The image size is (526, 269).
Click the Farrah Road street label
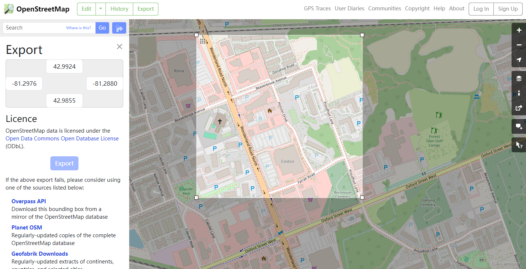click(x=306, y=178)
